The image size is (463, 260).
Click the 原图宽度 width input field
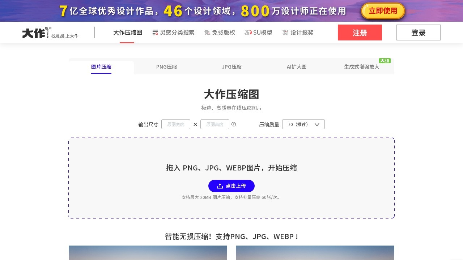click(x=176, y=124)
